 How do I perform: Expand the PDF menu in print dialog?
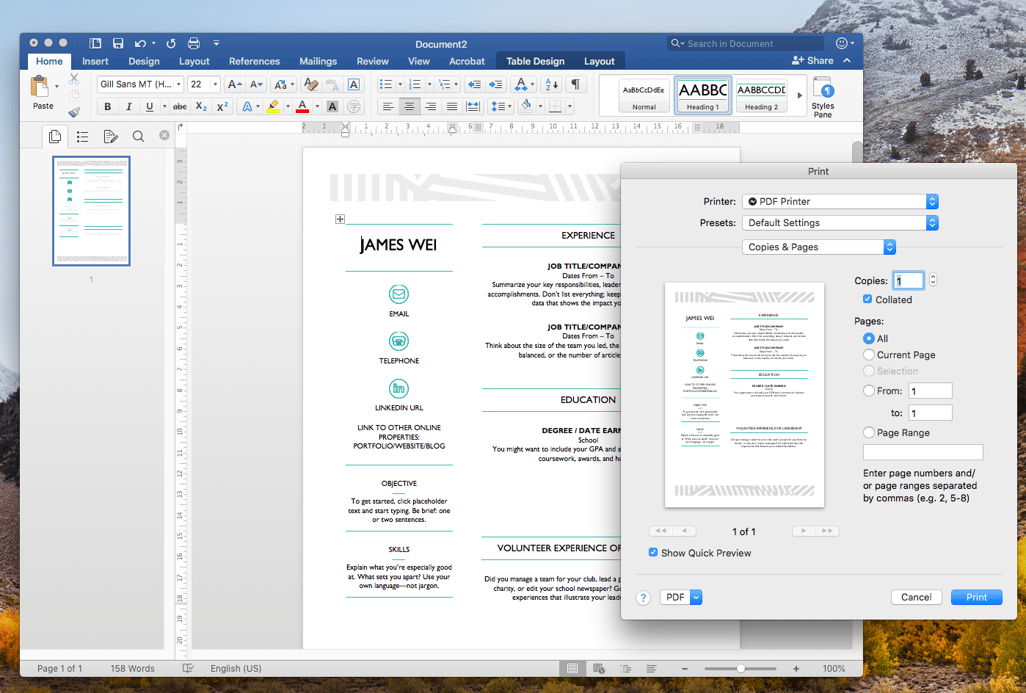(680, 597)
